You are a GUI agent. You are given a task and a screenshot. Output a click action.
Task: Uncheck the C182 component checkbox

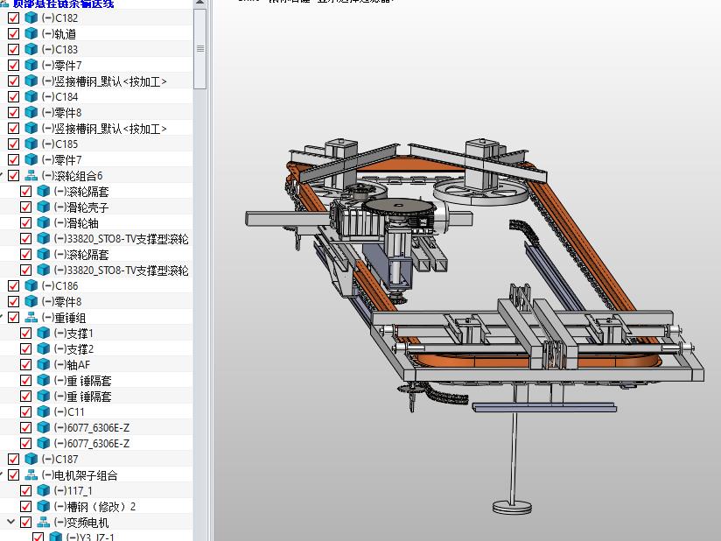14,18
